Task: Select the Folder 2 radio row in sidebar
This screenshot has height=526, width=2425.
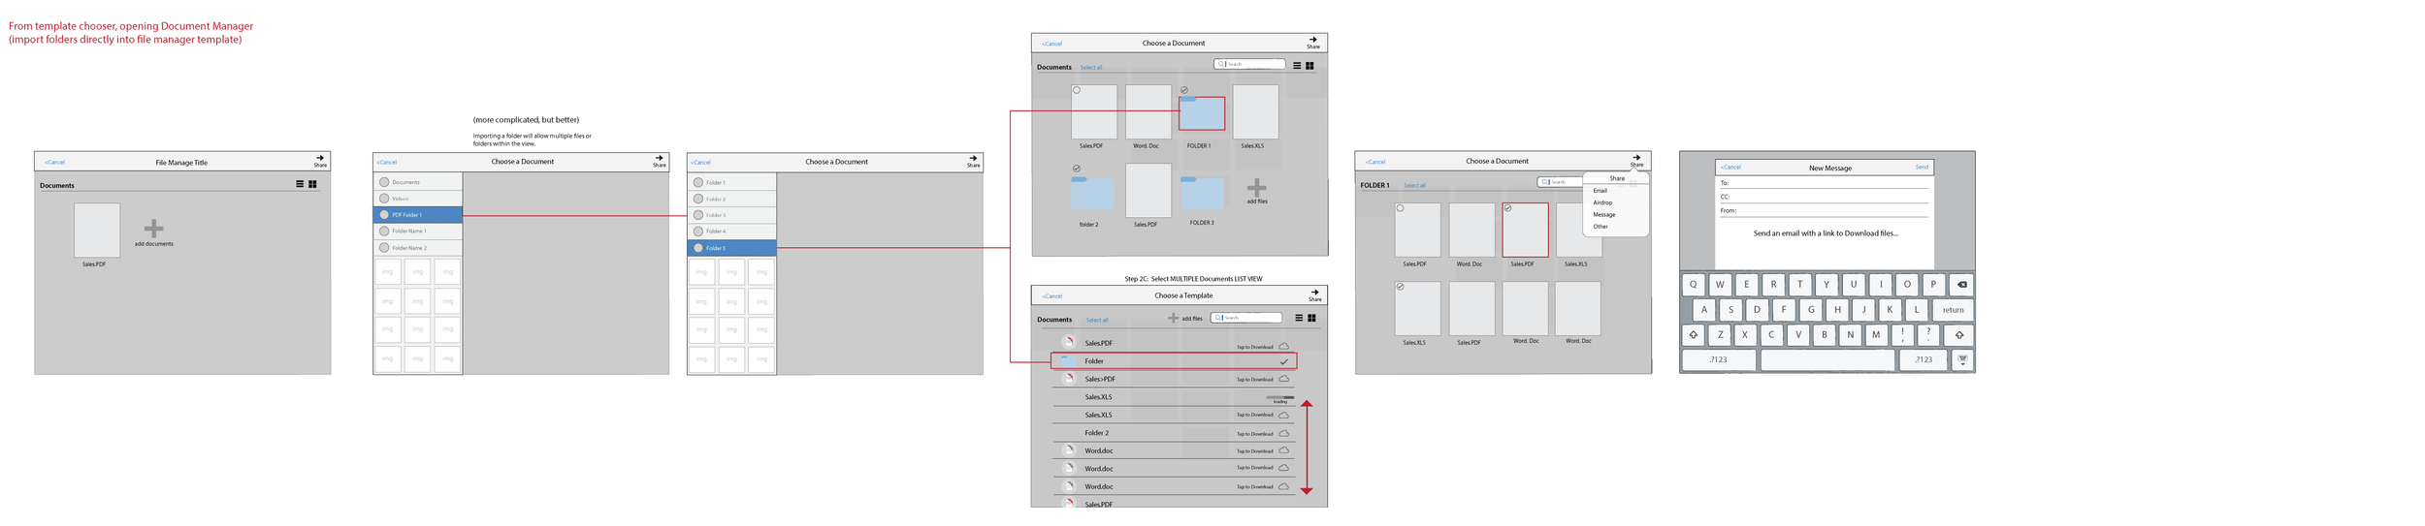Action: (732, 199)
